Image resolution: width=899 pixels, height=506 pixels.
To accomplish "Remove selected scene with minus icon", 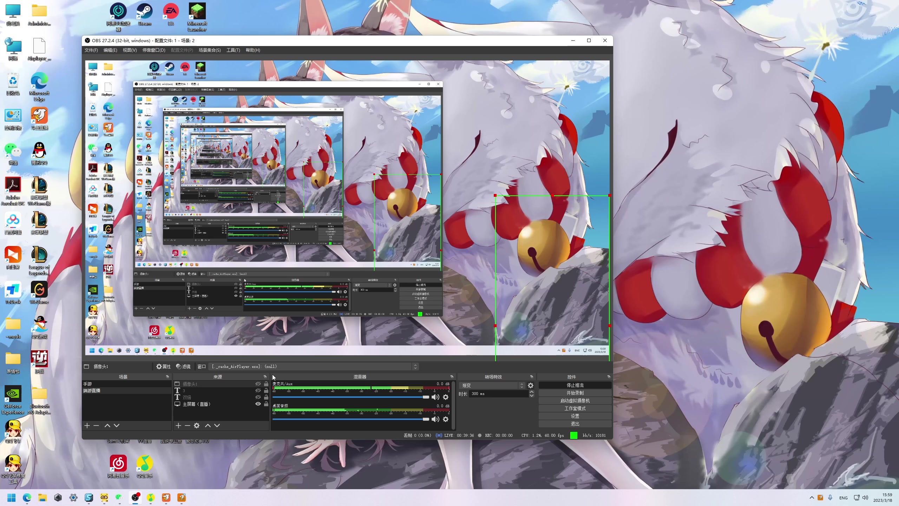I will [96, 426].
